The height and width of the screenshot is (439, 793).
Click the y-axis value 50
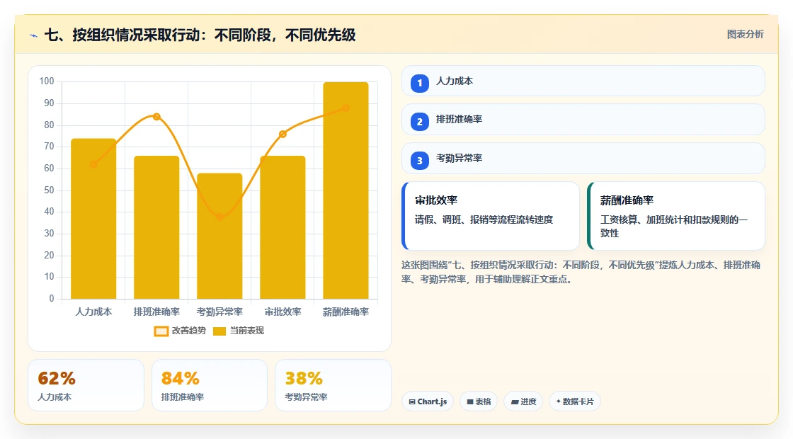[x=49, y=190]
